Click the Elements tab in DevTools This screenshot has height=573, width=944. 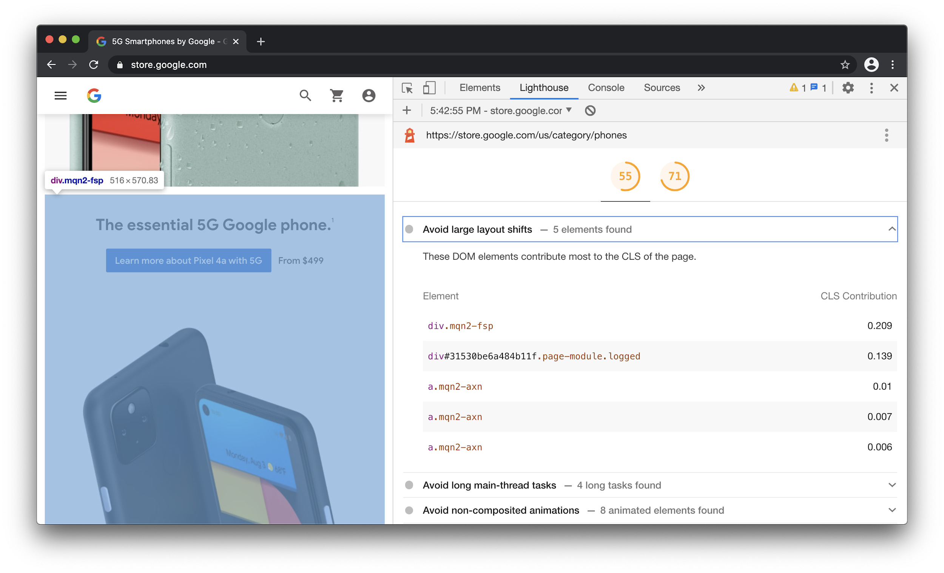coord(480,87)
